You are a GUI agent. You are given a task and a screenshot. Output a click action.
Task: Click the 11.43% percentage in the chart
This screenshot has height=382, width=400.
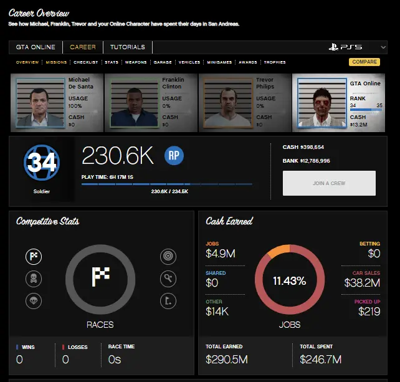[x=290, y=281]
